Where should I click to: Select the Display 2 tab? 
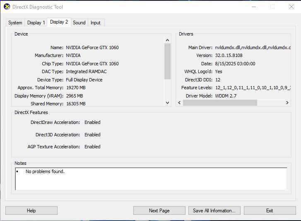click(59, 22)
